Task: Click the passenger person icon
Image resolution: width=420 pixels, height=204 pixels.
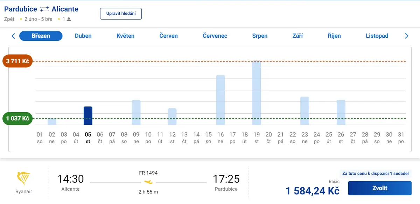Action: [69, 19]
